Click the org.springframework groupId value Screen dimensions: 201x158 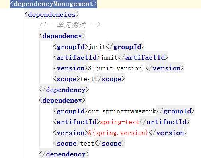click(122, 111)
